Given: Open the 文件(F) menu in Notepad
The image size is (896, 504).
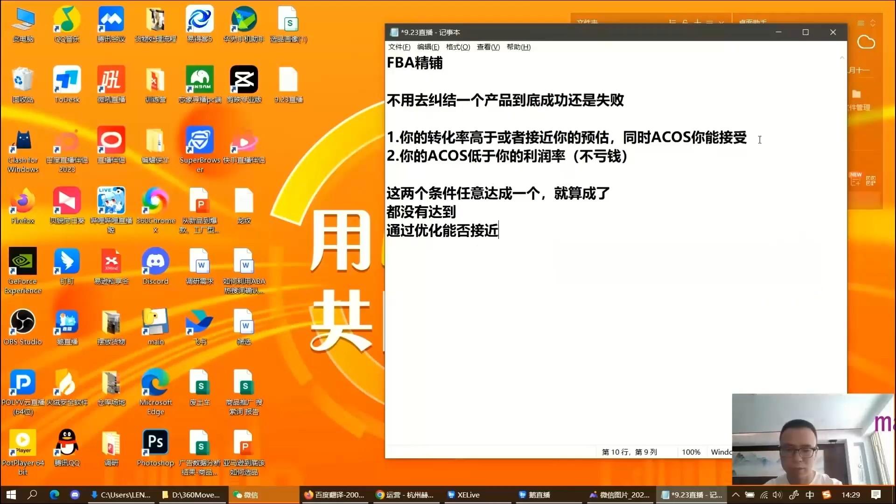Looking at the screenshot, I should [399, 47].
